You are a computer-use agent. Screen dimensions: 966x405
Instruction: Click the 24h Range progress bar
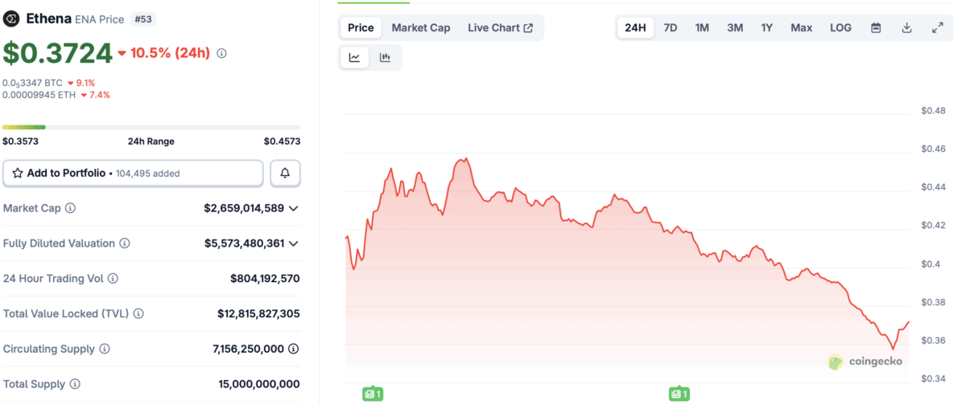click(x=151, y=127)
